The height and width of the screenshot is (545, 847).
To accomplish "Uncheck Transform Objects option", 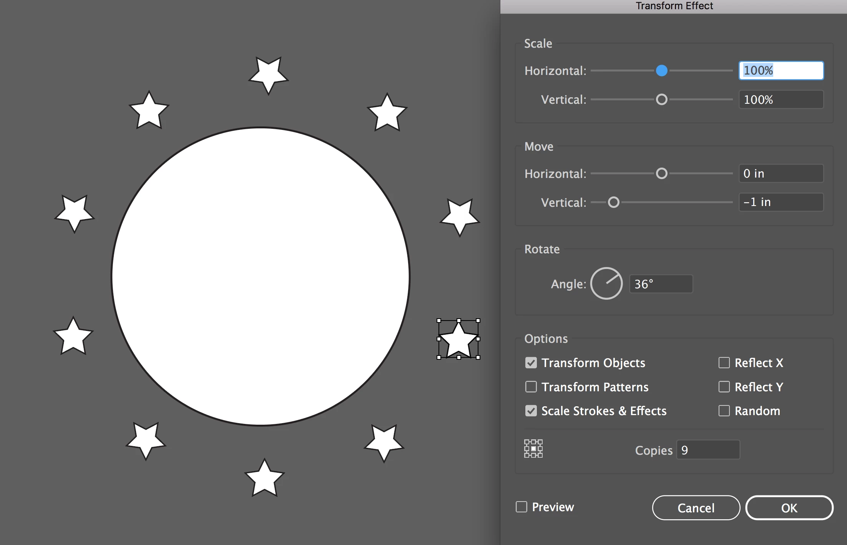I will point(531,363).
